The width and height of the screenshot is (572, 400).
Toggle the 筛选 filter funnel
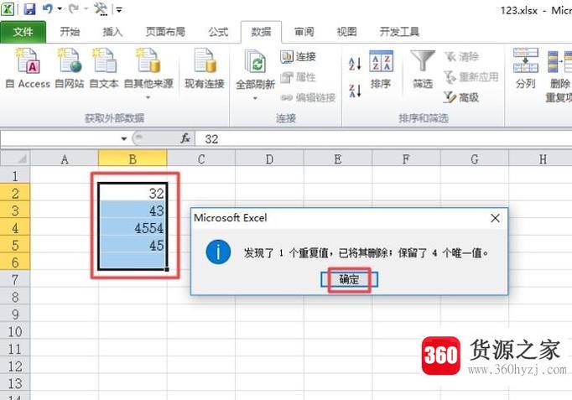[x=423, y=70]
